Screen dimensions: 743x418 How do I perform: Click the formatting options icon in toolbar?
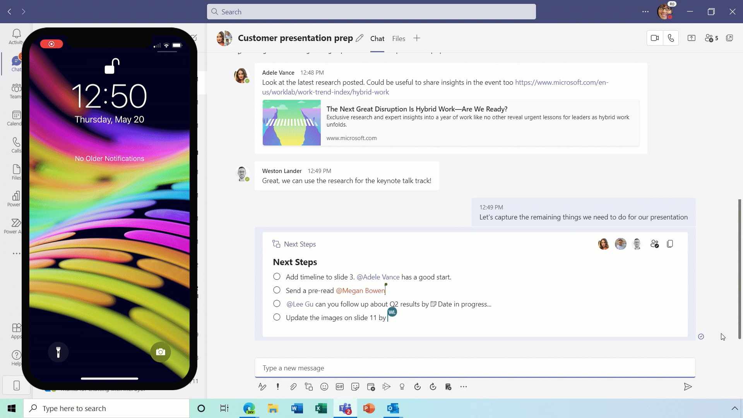[263, 386]
